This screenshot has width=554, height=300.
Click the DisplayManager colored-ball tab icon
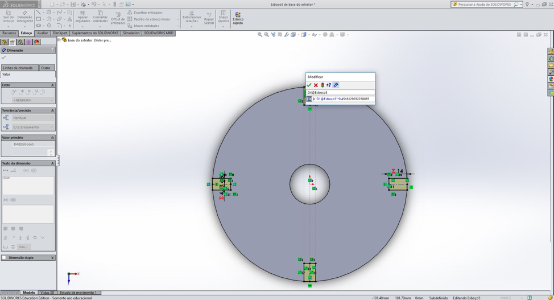36,42
